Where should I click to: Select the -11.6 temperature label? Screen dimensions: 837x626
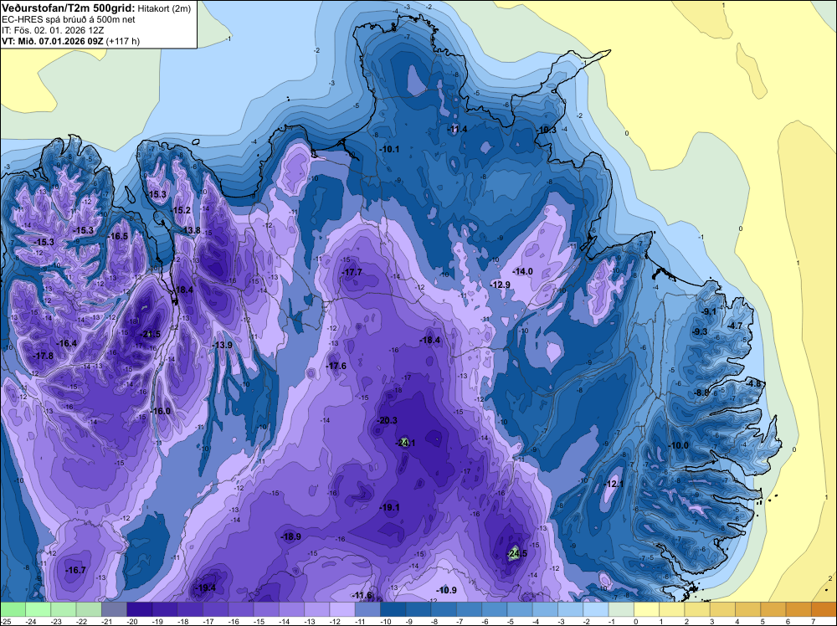click(362, 595)
